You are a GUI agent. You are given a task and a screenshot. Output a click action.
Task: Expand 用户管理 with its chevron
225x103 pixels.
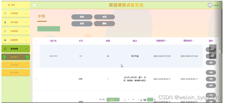[26, 22]
